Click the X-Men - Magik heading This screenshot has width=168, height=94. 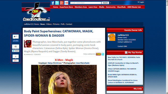tap(64, 60)
